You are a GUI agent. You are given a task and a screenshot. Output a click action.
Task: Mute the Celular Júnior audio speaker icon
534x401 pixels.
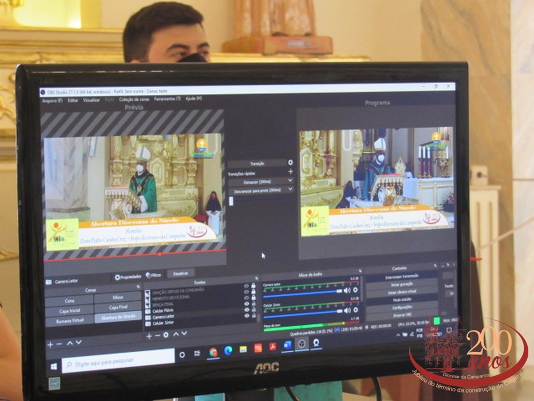347,310
